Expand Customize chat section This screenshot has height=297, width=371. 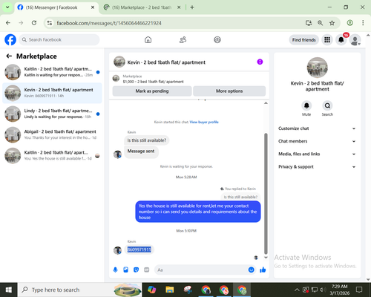click(317, 128)
